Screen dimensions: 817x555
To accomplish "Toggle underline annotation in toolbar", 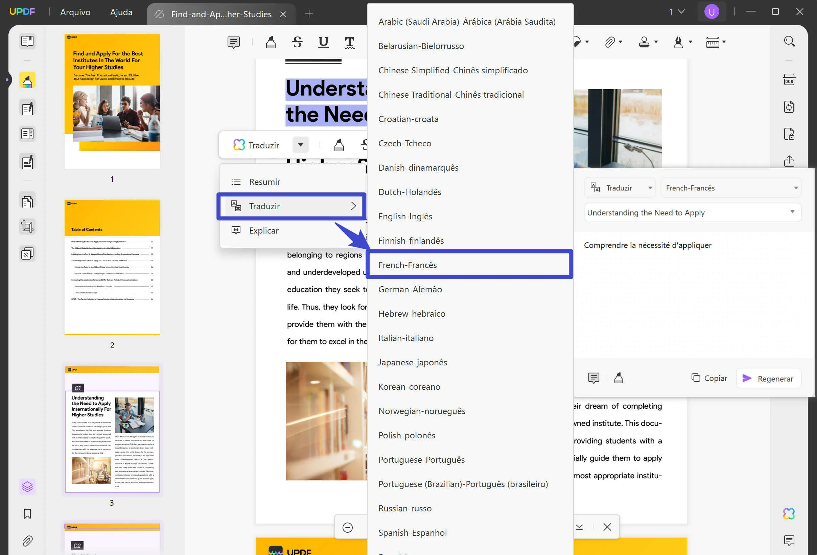I will point(323,42).
